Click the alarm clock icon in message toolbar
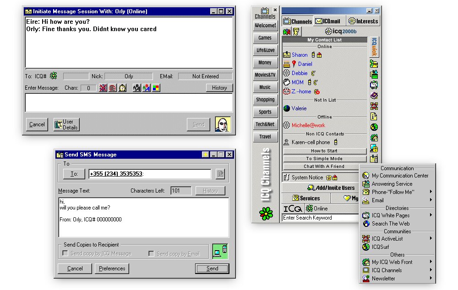This screenshot has height=290, width=458. coord(122,88)
